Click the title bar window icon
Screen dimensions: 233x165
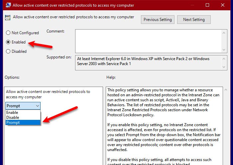[8, 5]
